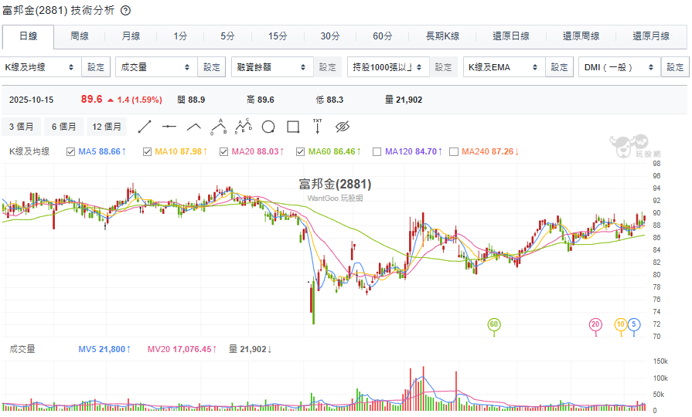Viewport: 692px width, 417px height.
Task: Switch to the 周線 tab
Action: coord(80,36)
